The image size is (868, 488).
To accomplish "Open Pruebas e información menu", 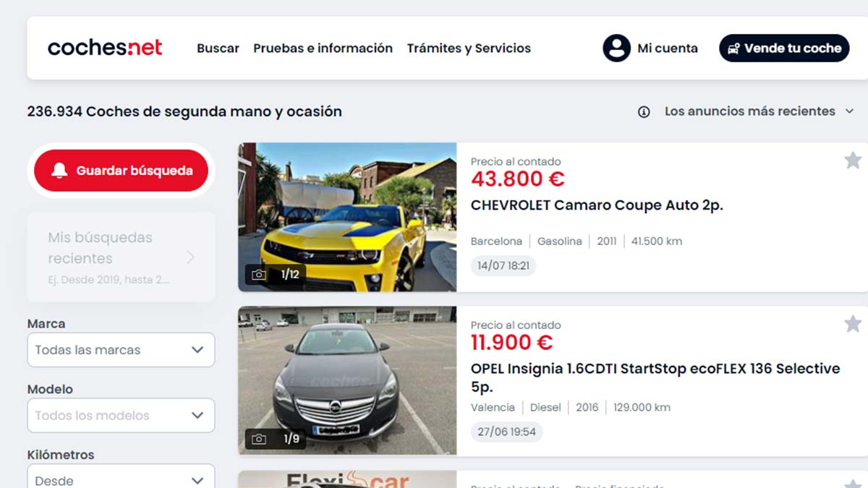I will point(323,48).
